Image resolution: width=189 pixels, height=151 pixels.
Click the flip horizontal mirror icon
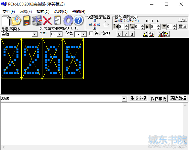[x=161, y=34]
